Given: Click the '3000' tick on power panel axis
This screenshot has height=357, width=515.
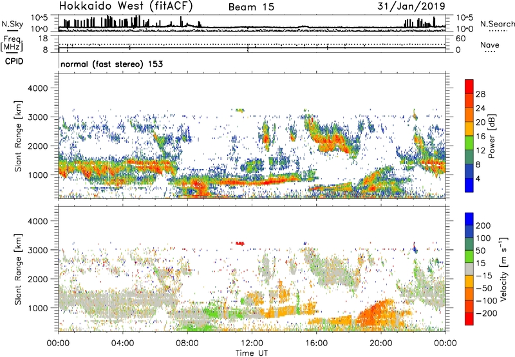Looking at the screenshot, I should point(38,117).
